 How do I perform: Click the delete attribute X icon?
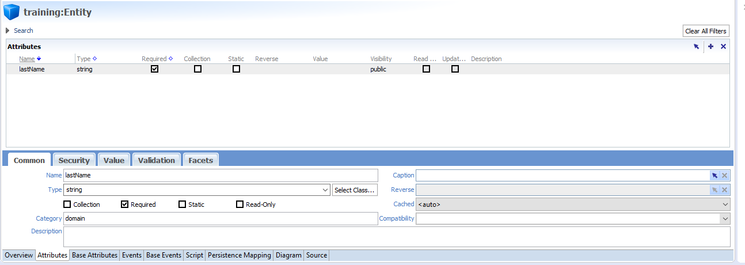coord(723,47)
